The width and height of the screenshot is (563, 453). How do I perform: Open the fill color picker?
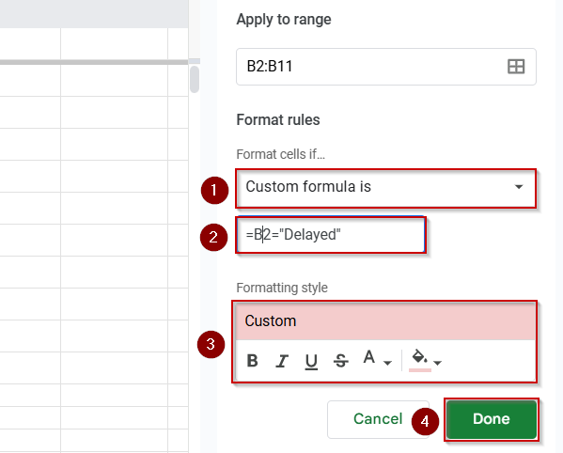click(420, 360)
